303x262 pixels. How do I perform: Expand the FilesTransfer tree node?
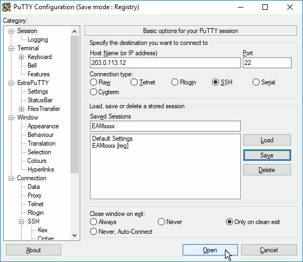click(22, 109)
